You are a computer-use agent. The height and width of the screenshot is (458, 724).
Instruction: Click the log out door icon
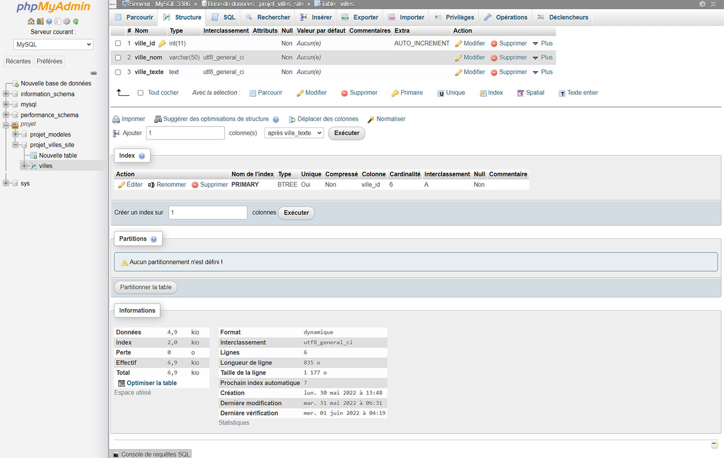click(x=40, y=22)
